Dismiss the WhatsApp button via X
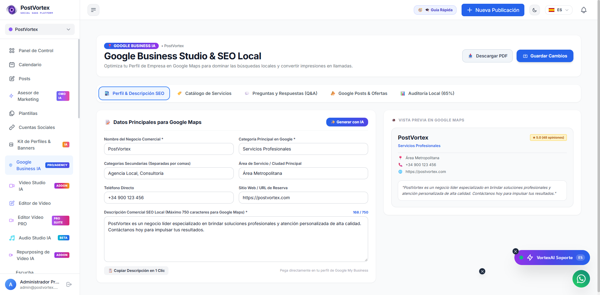The height and width of the screenshot is (295, 600). coord(482,271)
